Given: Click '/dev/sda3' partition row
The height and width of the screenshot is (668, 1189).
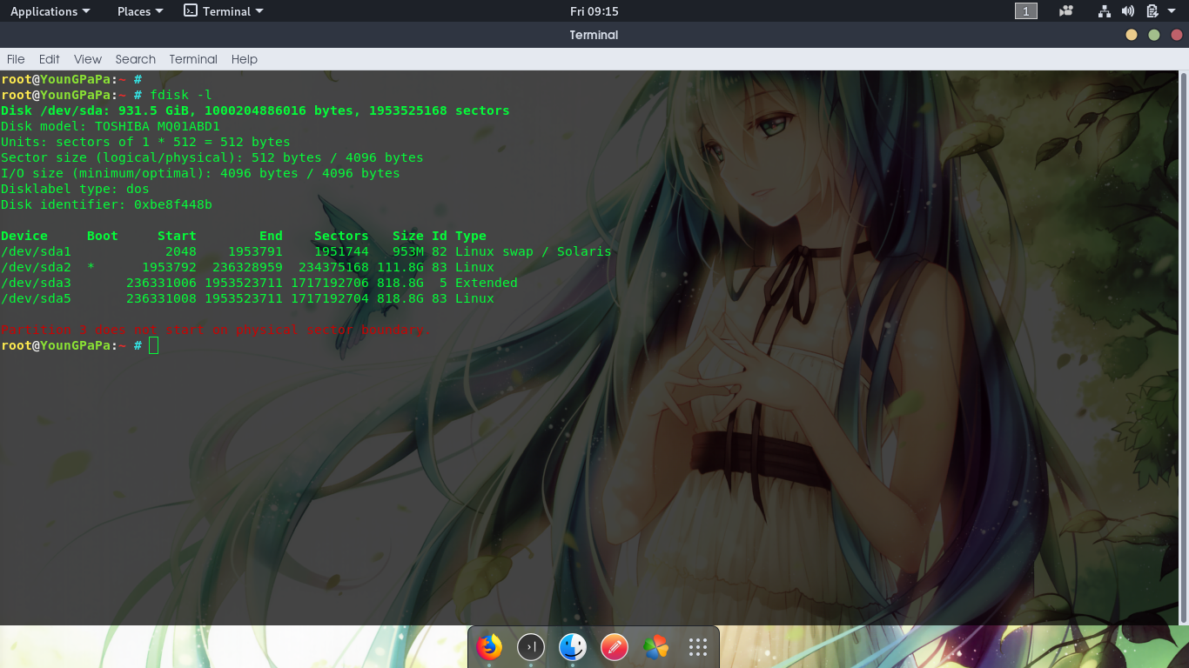Looking at the screenshot, I should (x=259, y=283).
